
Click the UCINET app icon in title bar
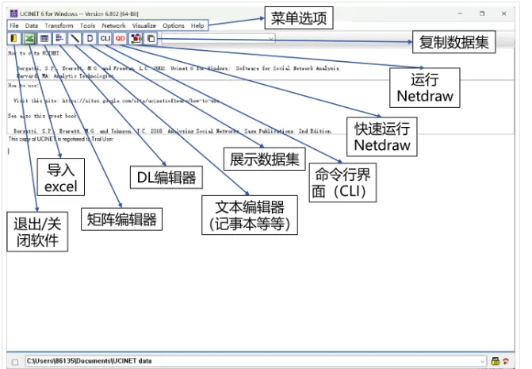click(x=13, y=13)
